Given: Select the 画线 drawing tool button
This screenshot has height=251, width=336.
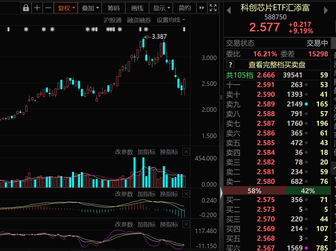Looking at the screenshot, I should point(137,8).
